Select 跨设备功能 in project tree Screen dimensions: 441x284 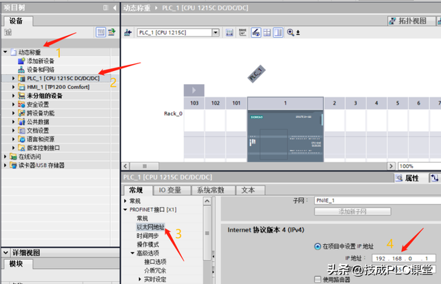(41, 113)
